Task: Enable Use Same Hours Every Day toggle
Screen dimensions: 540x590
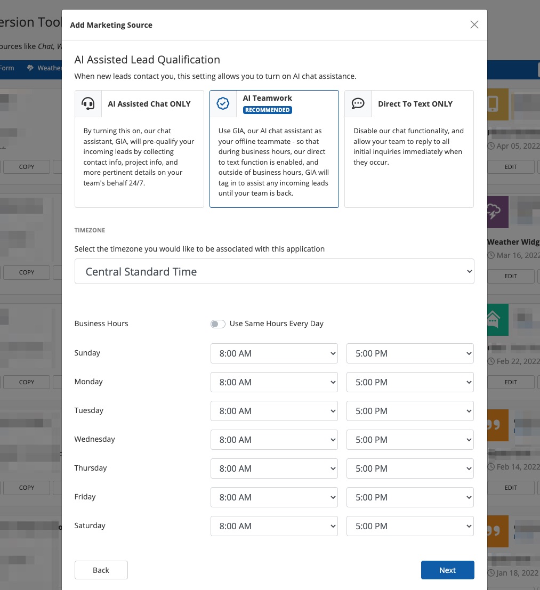Action: pyautogui.click(x=217, y=324)
